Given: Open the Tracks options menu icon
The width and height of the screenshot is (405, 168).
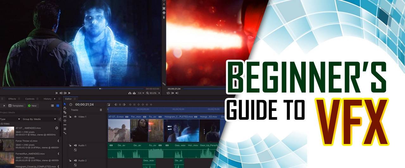Looking at the screenshot, I should 101,110.
